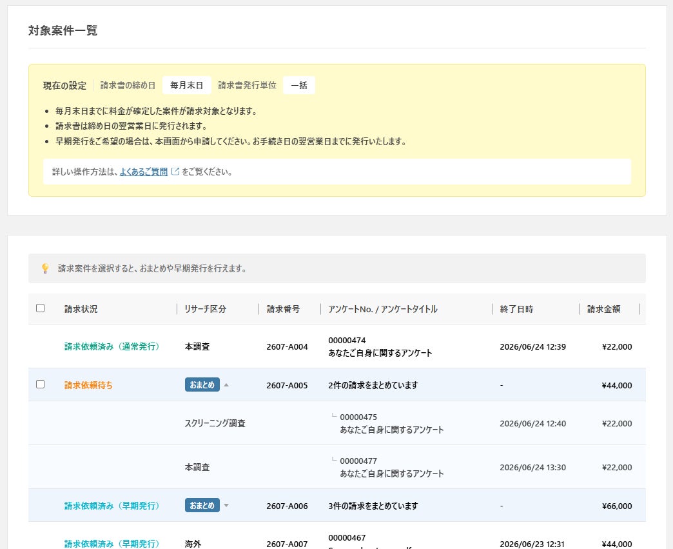The width and height of the screenshot is (673, 549).
Task: Click end date 2026/06/24 13:30
Action: point(532,467)
